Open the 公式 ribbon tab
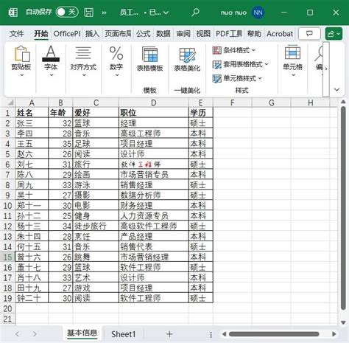 click(143, 34)
